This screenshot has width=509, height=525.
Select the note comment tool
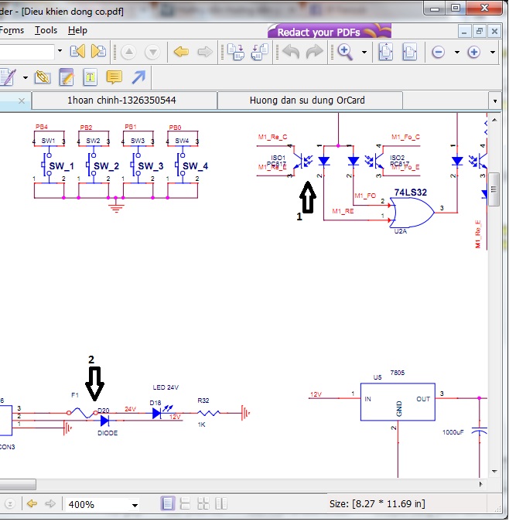tap(114, 77)
